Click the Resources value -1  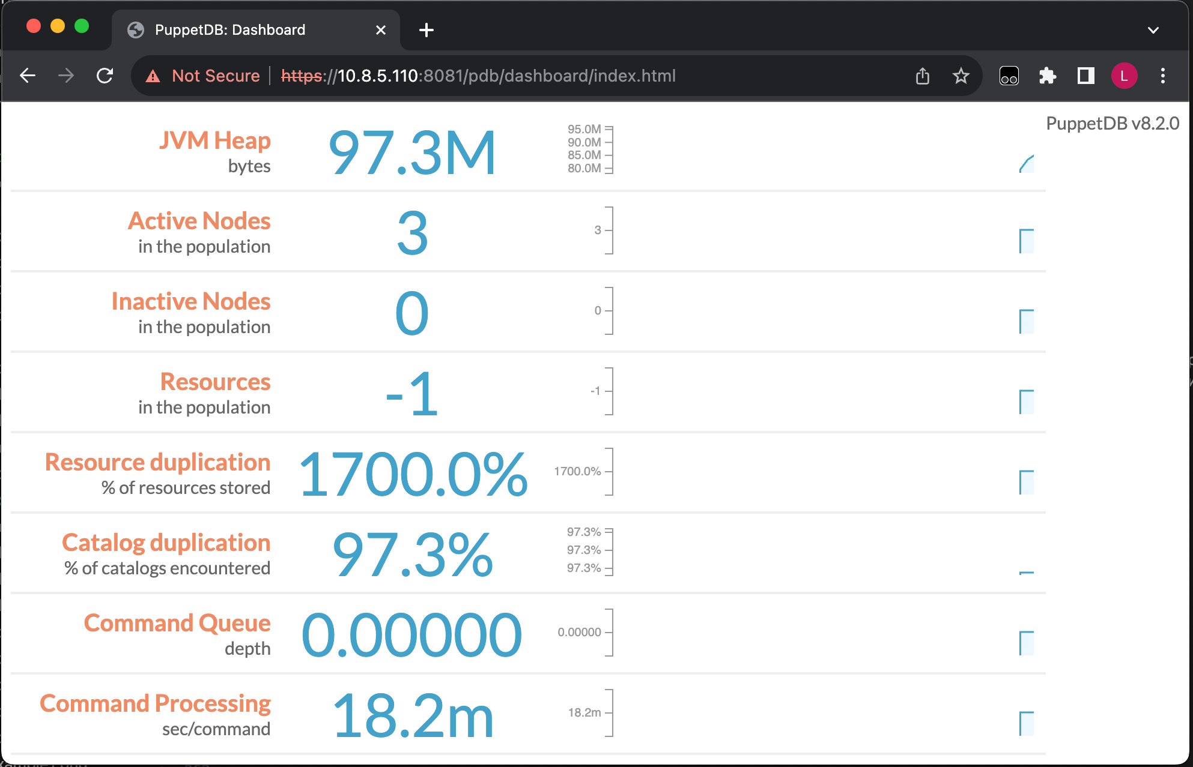coord(412,394)
